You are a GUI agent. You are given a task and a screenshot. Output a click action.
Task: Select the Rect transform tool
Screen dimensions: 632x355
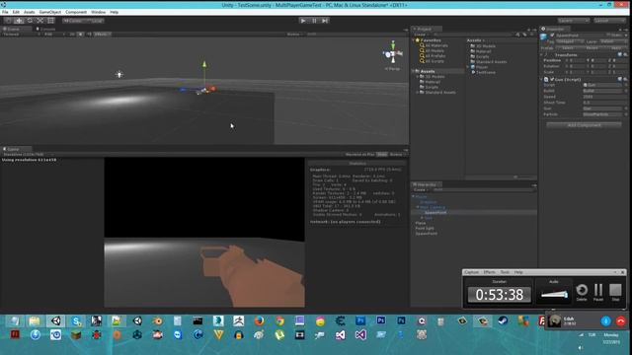(x=50, y=20)
